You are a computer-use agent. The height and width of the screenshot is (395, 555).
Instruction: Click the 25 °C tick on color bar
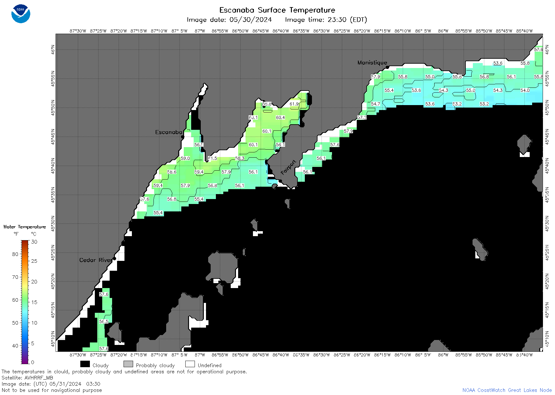coord(34,261)
